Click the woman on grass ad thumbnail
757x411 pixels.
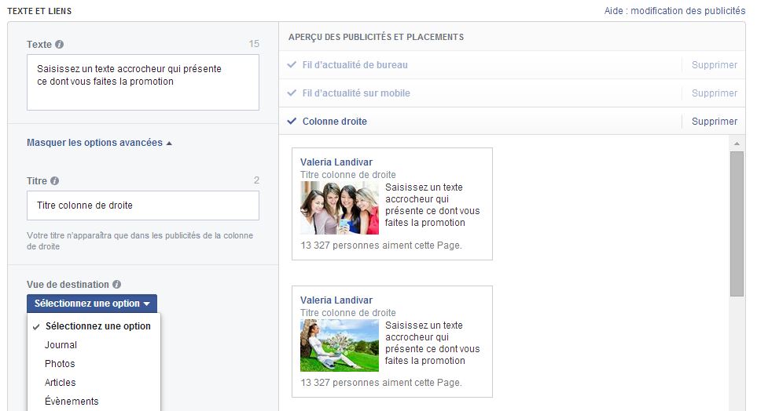(x=340, y=345)
